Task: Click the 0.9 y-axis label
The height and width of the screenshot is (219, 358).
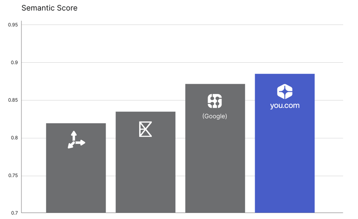Action: 14,63
